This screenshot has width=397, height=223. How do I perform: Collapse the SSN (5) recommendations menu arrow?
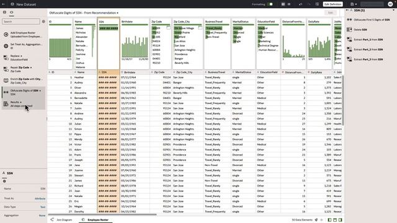point(393,11)
